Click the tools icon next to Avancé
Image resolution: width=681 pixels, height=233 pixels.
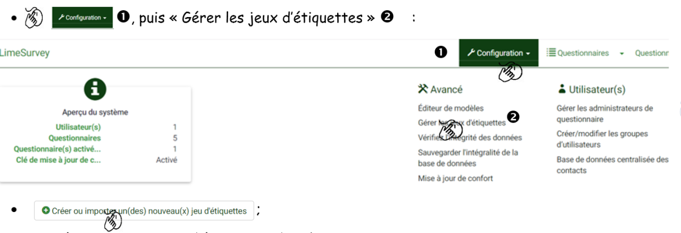[x=422, y=89]
